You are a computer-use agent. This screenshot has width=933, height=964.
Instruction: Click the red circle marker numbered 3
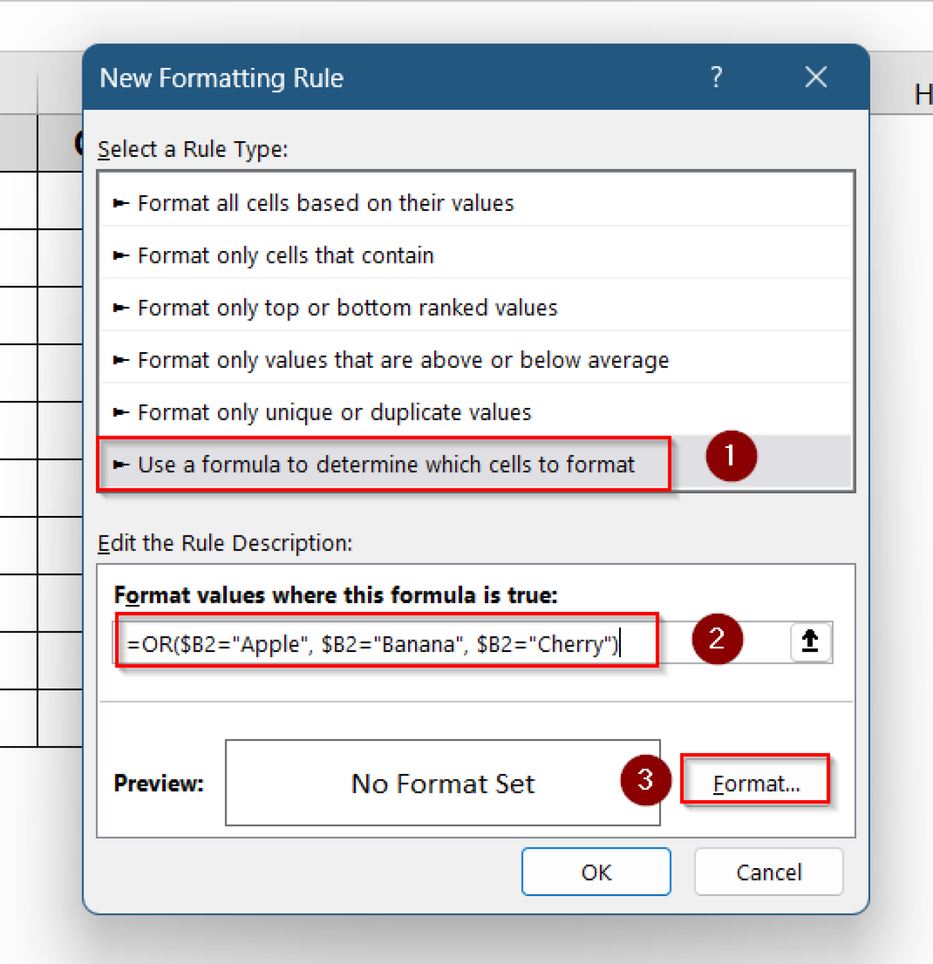(645, 780)
